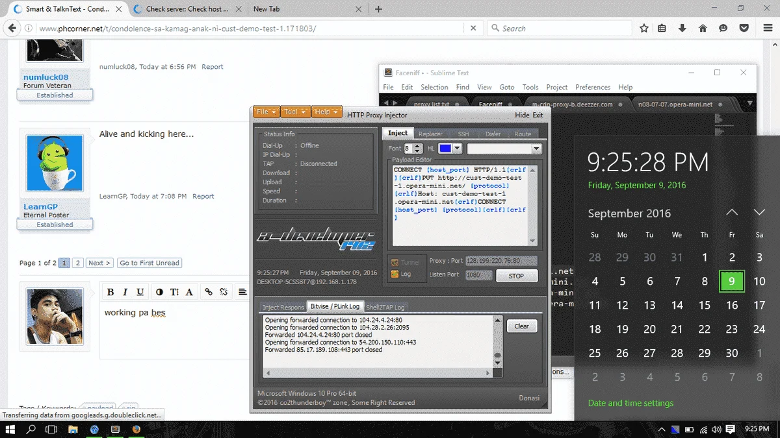Select September 16 in the calendar
Screen dimensions: 780x438
coord(732,305)
